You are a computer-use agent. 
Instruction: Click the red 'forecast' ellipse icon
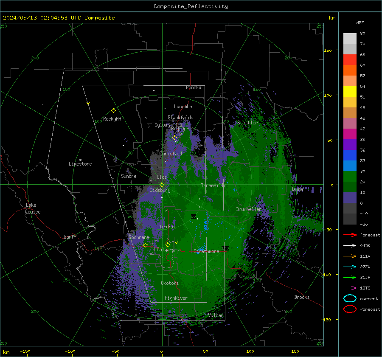(350, 309)
